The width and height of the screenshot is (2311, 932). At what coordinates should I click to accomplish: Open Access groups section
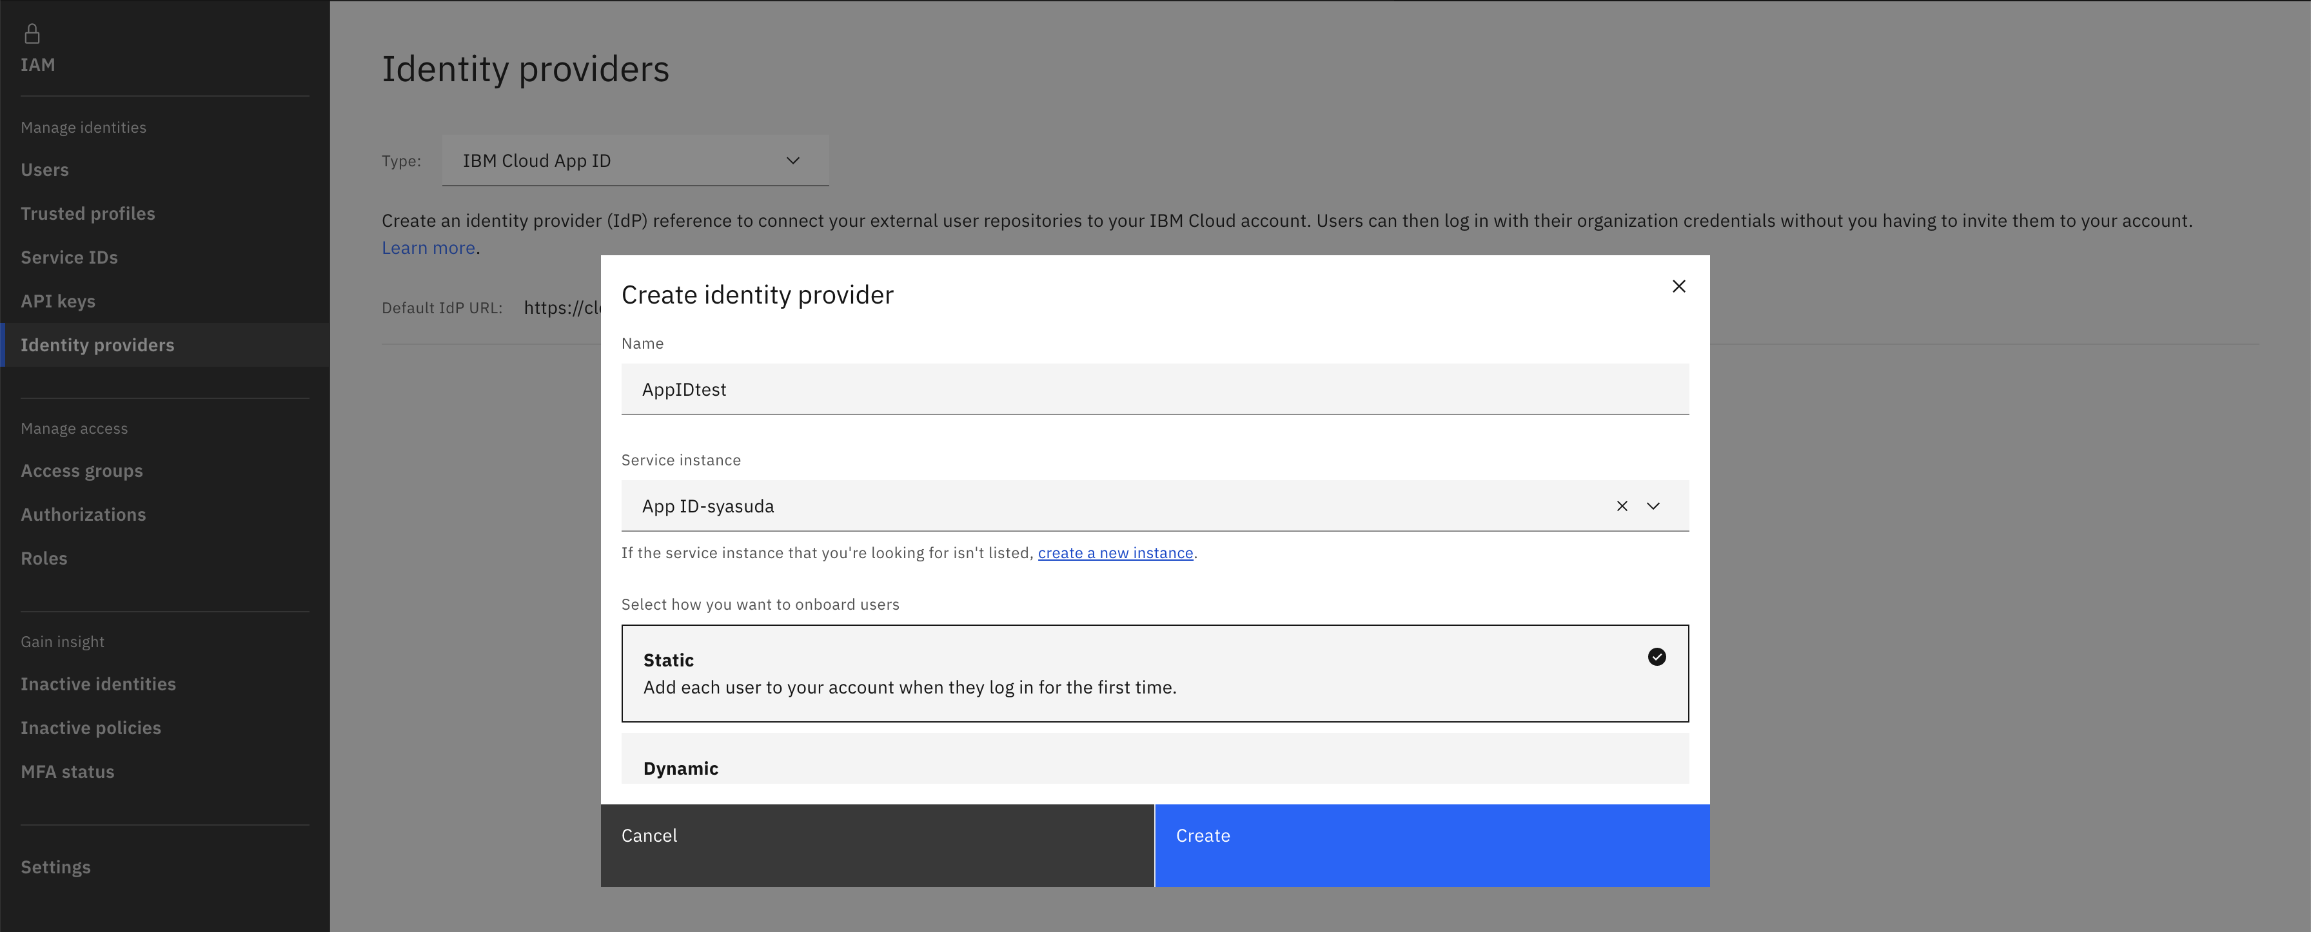pyautogui.click(x=82, y=471)
